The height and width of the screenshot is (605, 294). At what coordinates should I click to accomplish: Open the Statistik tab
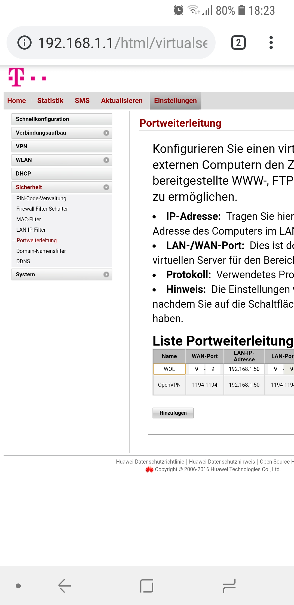coord(50,101)
